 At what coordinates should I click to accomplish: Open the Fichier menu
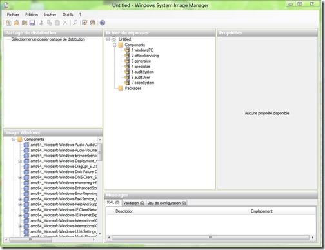[x=13, y=14]
